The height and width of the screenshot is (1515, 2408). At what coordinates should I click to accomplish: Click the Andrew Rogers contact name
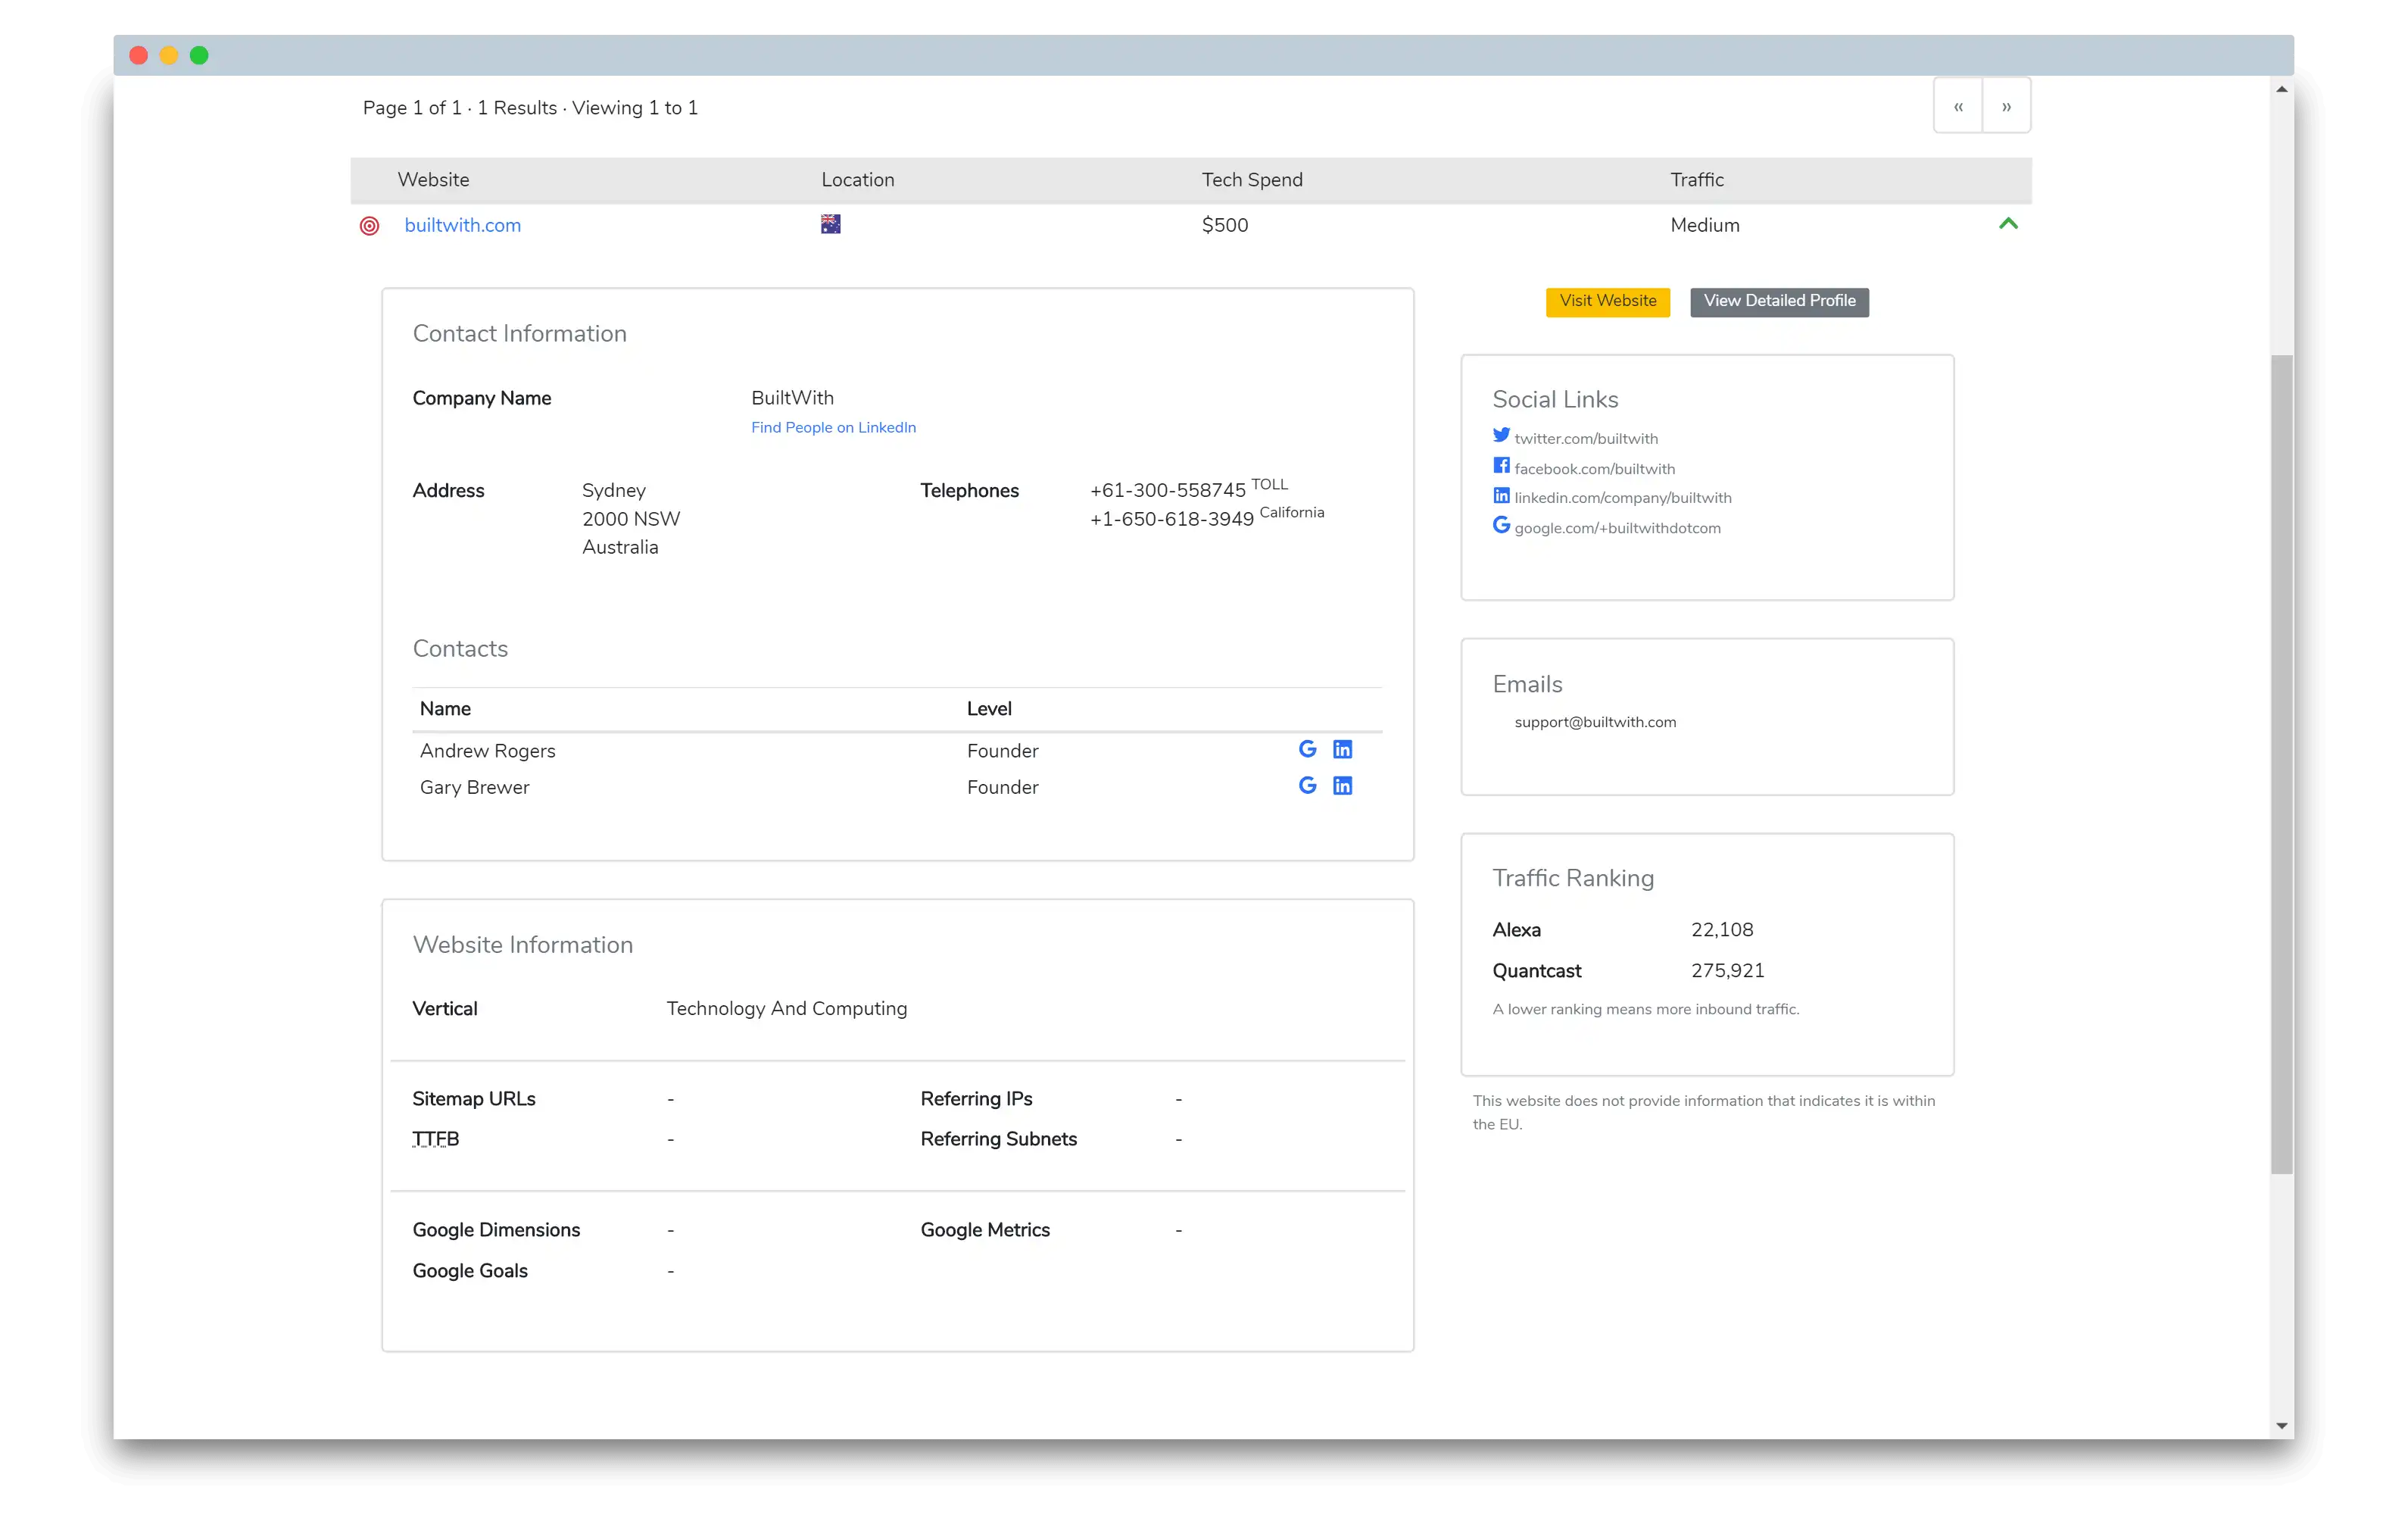click(487, 751)
